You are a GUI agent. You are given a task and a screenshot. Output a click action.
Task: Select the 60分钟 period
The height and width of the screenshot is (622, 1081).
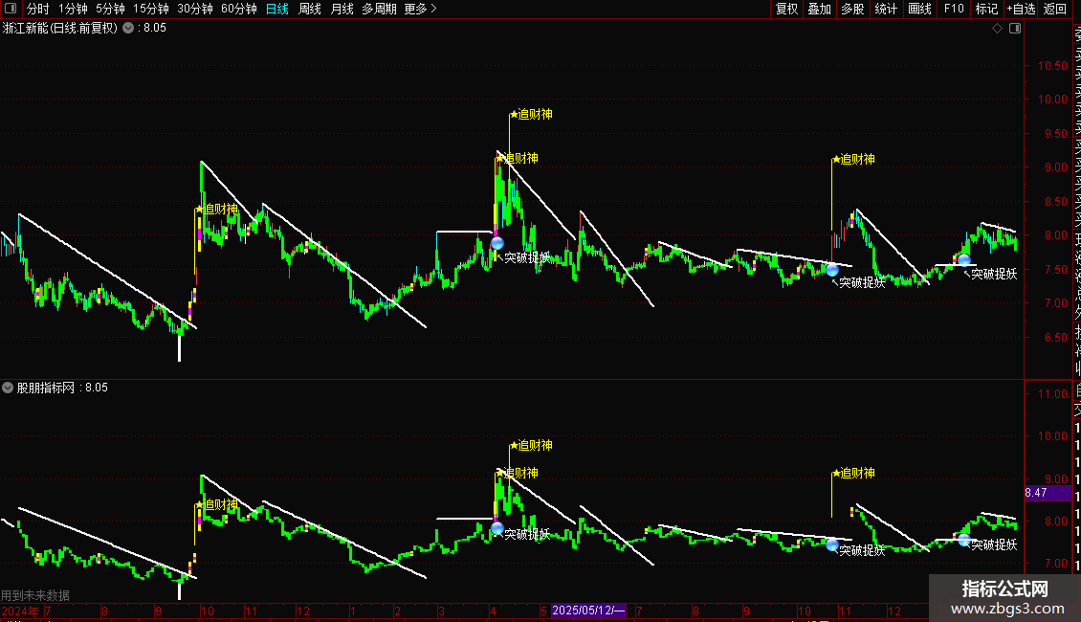point(239,9)
